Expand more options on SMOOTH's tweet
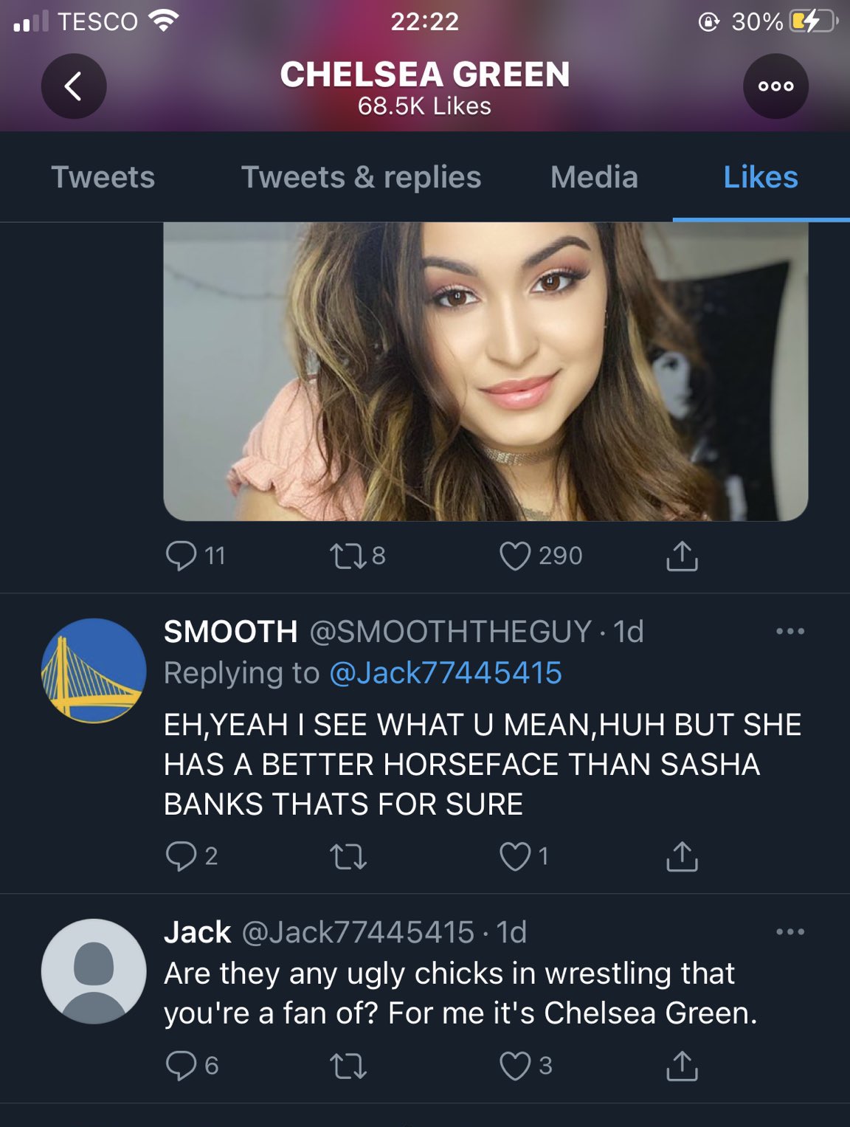 [789, 632]
